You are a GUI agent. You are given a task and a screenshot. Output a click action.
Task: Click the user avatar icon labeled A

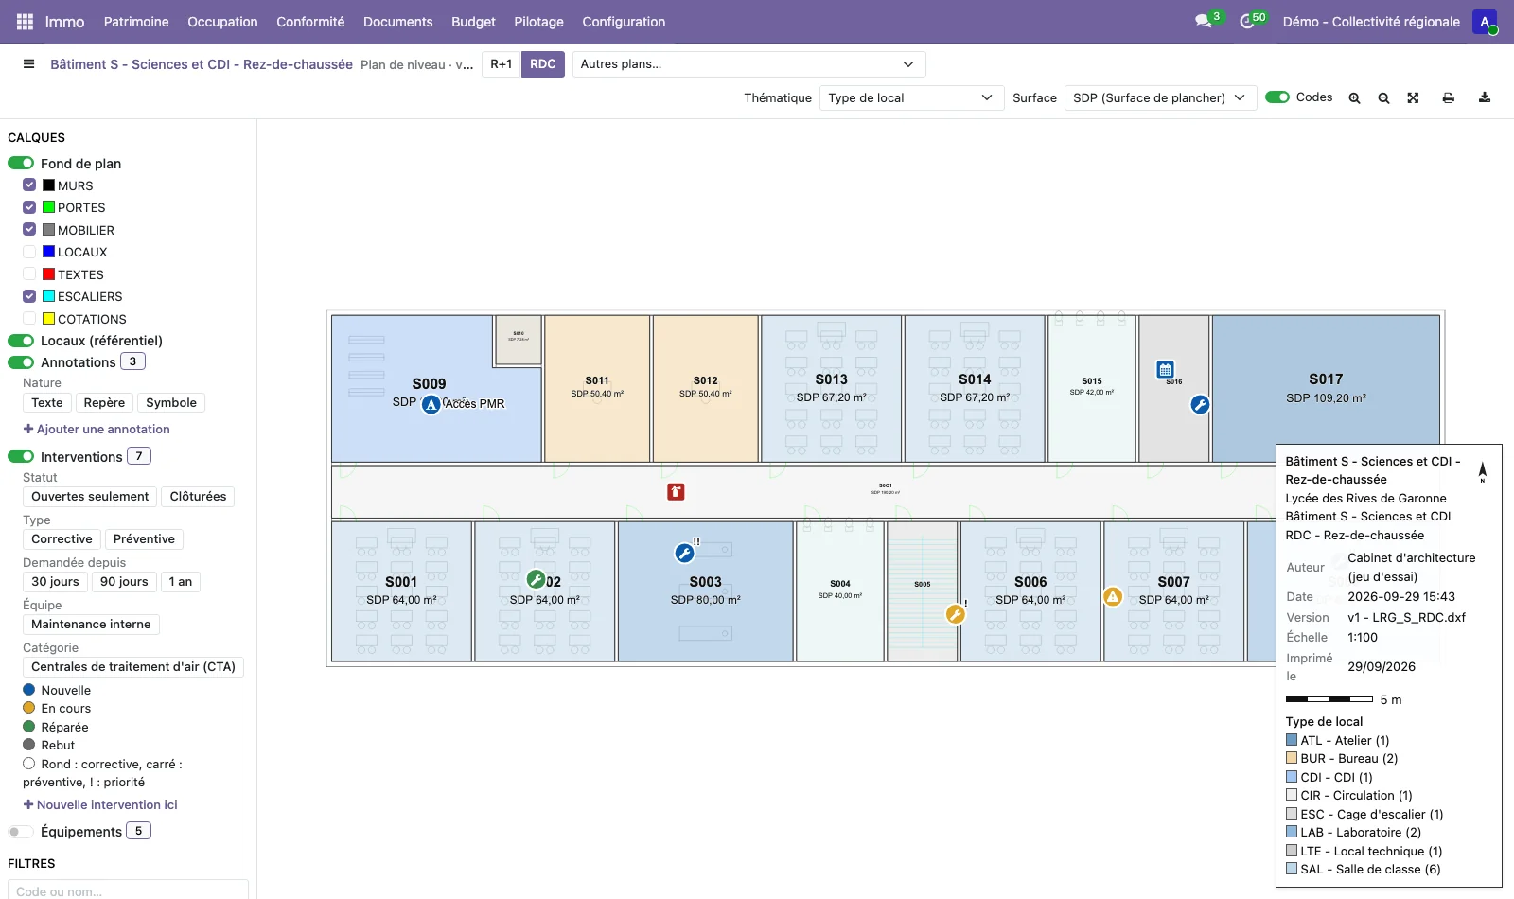pos(1484,22)
